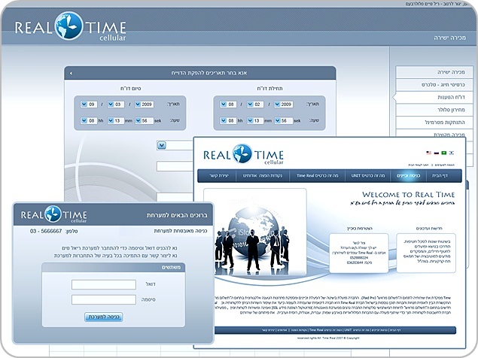The width and height of the screenshot is (478, 358).
Task: Open nav tab 'מה זה כרטיס UNIT'
Action: pos(367,176)
